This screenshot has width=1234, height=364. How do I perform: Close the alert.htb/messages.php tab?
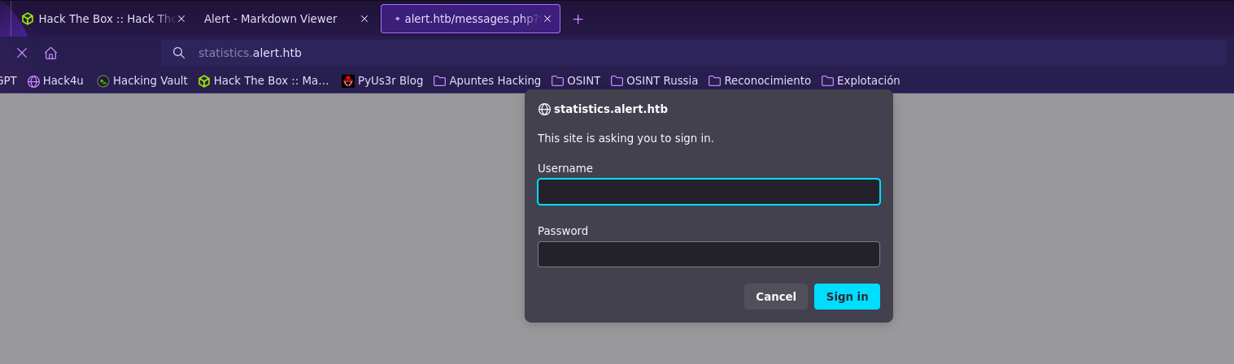(x=547, y=19)
